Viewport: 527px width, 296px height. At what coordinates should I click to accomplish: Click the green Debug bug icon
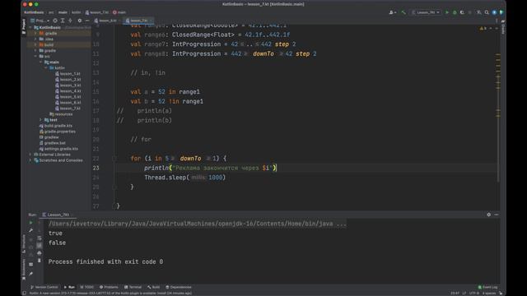455,12
